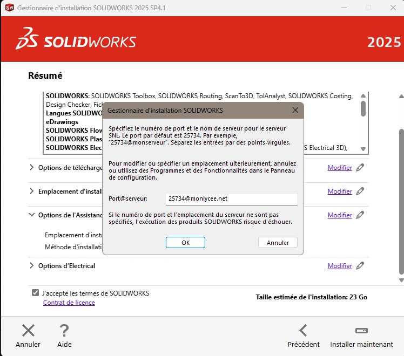
Task: Click the products list scrollbar thumb
Action: pos(363,108)
